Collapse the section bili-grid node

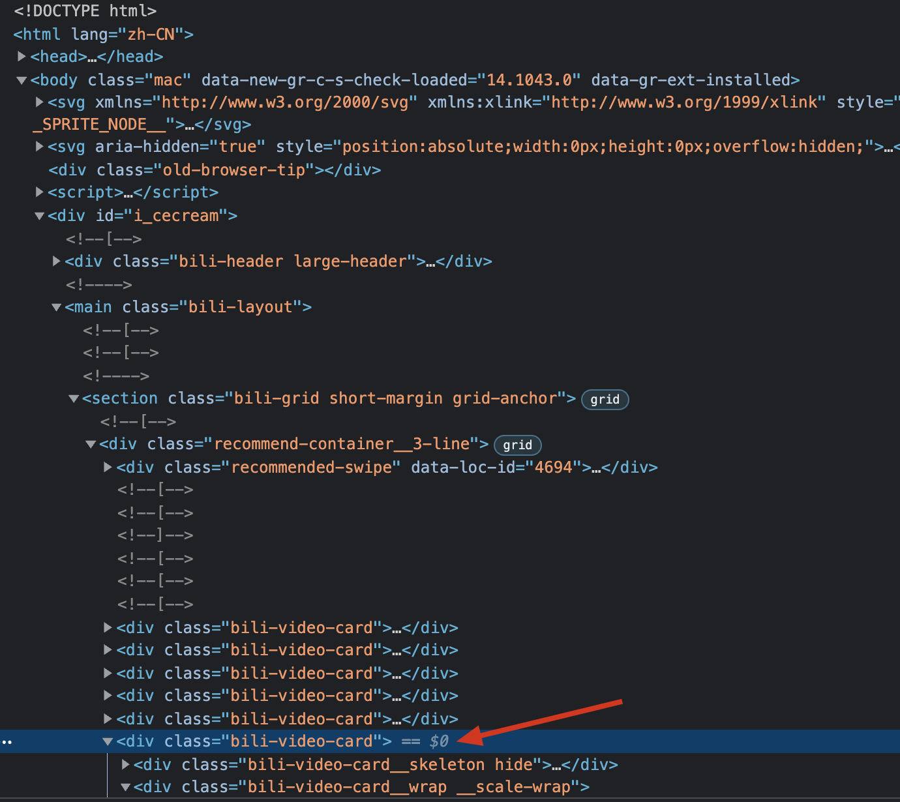coord(74,398)
